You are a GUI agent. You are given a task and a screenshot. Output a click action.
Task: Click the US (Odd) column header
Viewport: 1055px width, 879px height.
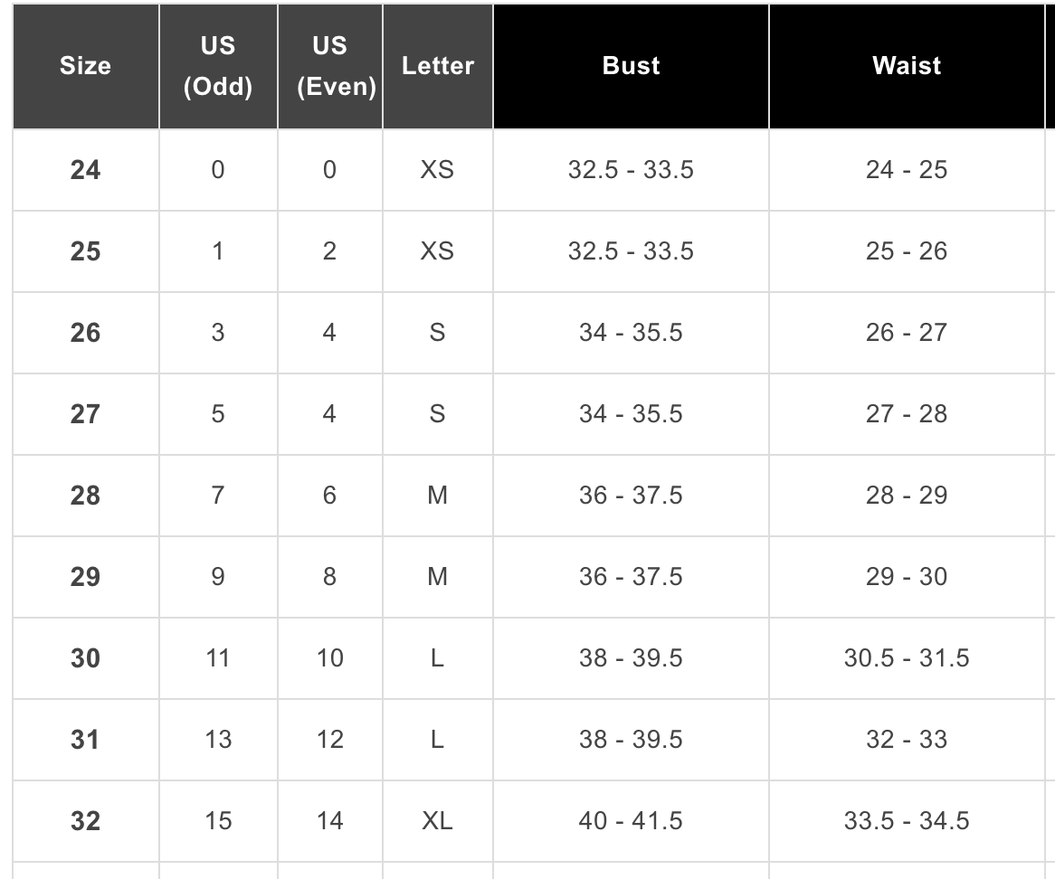click(218, 66)
